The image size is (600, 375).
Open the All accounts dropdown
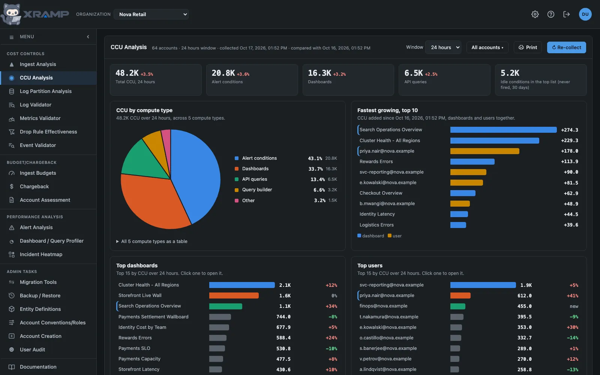487,48
